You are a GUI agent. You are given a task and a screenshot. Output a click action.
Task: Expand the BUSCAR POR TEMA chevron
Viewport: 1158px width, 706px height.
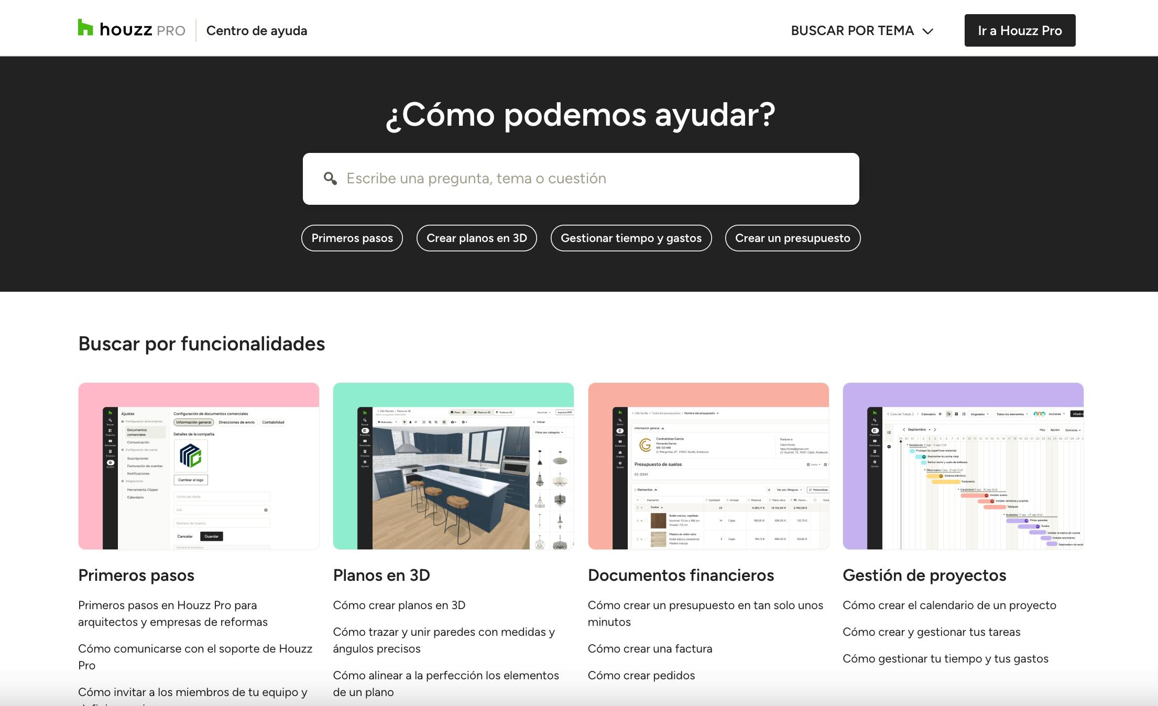(x=928, y=31)
